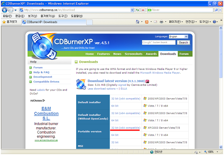
Task: Click the Google Custom Search field
Action: click(158, 42)
